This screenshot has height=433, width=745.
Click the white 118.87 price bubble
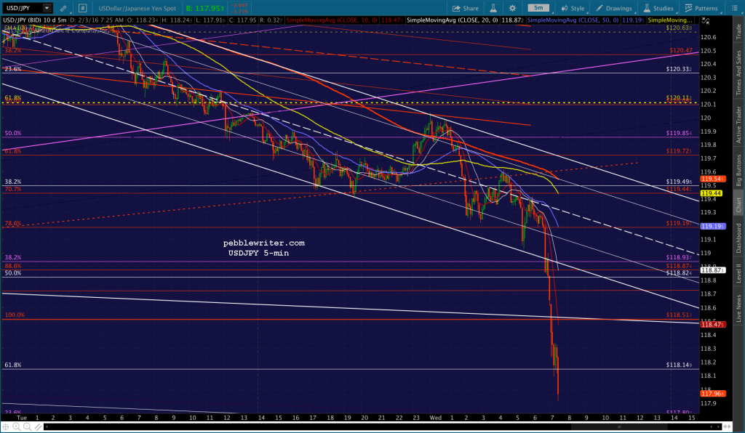tap(713, 270)
